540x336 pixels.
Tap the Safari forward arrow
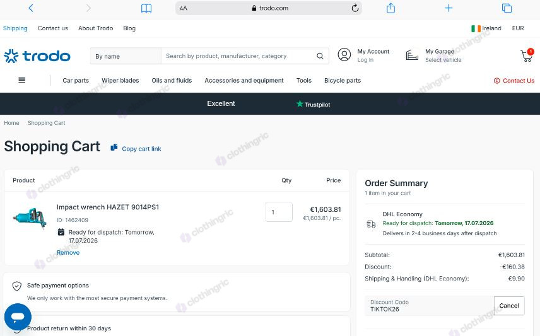(88, 8)
